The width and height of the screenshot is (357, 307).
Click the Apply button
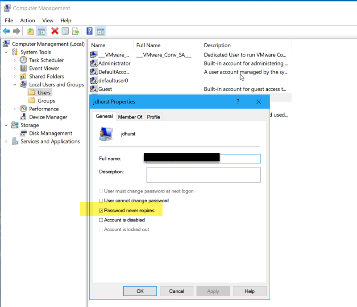point(213,291)
